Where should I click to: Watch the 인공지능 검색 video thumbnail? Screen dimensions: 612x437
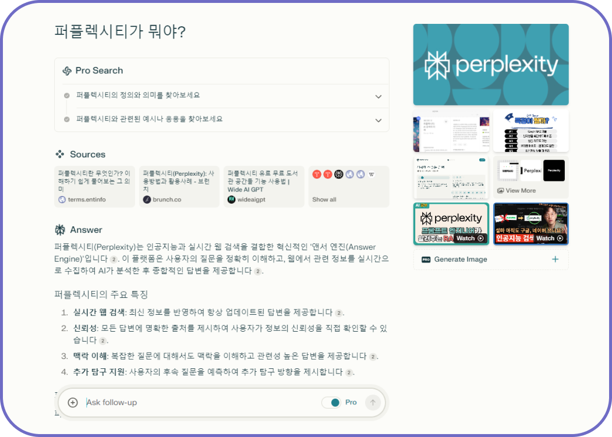click(531, 223)
